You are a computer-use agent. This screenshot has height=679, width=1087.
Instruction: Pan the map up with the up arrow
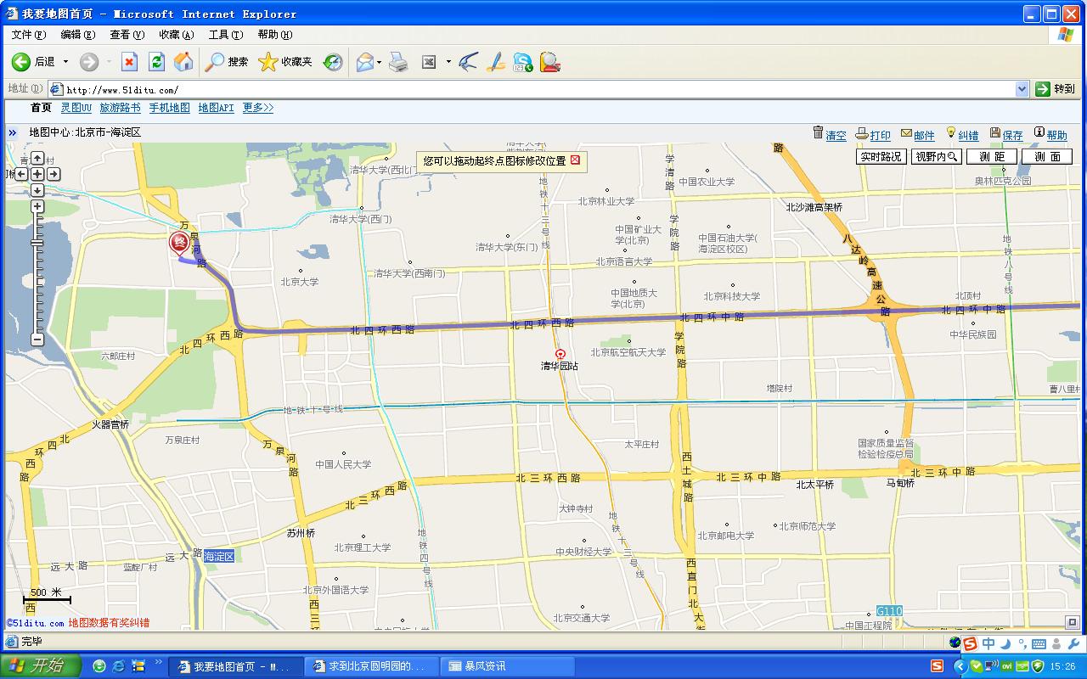click(x=37, y=159)
